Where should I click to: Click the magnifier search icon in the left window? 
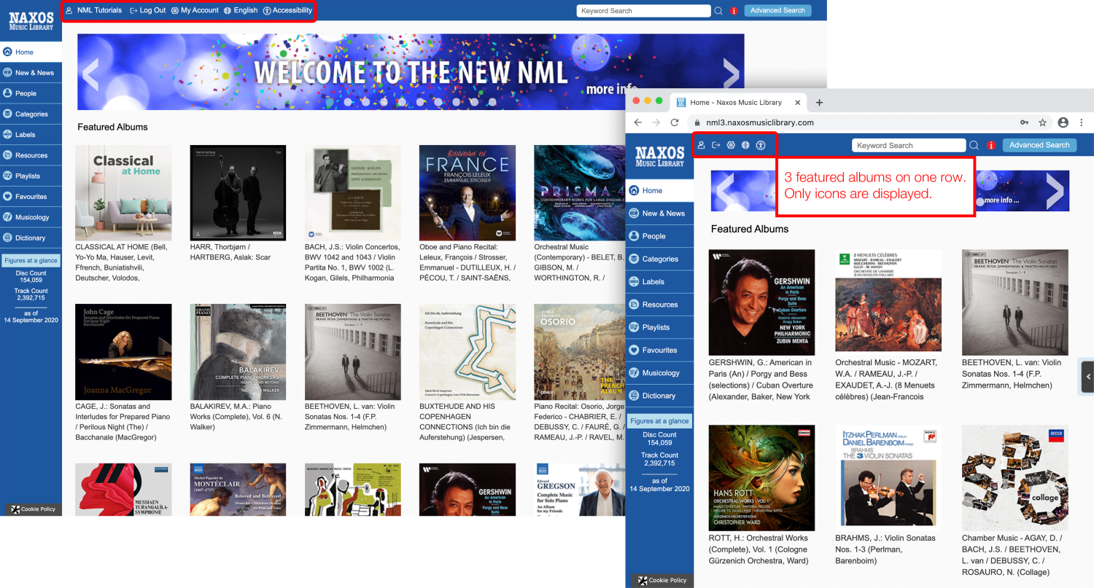718,11
